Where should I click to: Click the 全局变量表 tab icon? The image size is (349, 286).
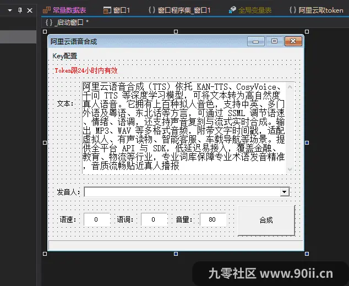pos(232,10)
